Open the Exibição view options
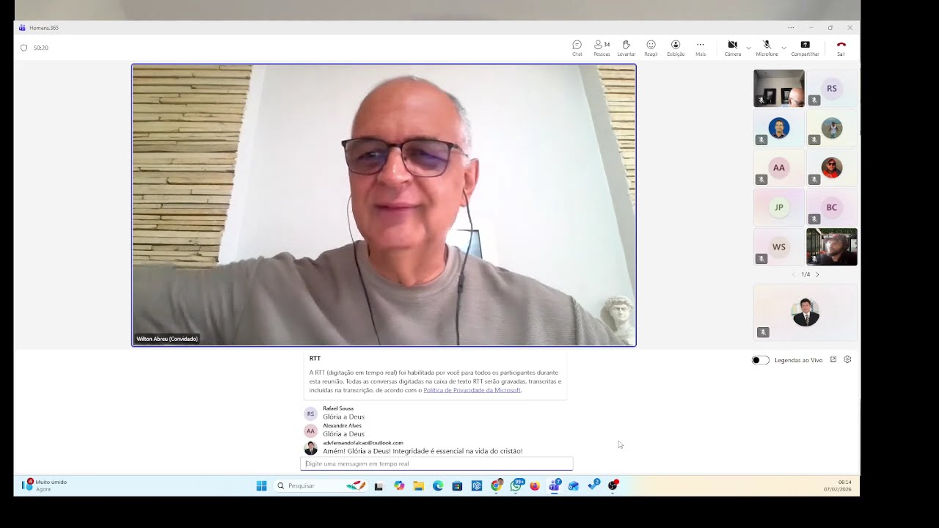The height and width of the screenshot is (528, 939). [x=676, y=48]
